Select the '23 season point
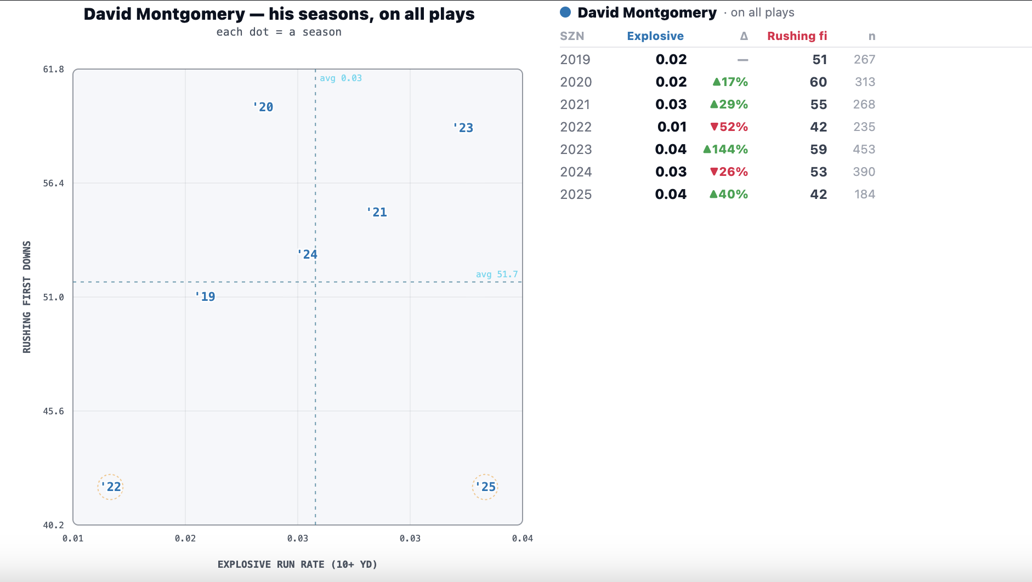The image size is (1032, 582). point(463,128)
